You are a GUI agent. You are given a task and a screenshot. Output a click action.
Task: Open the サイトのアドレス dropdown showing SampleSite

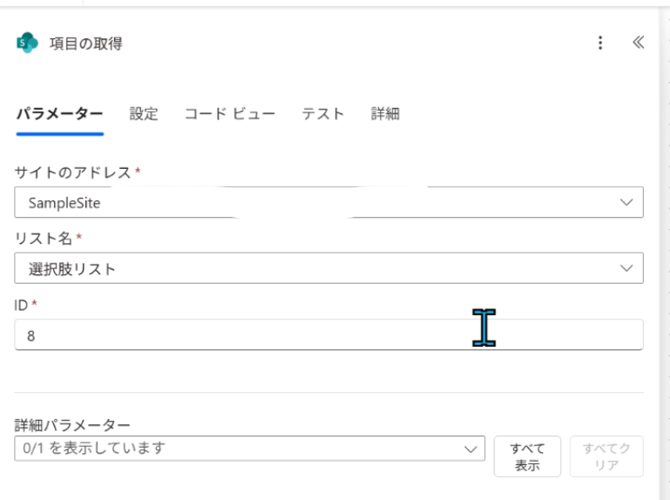pos(314,202)
